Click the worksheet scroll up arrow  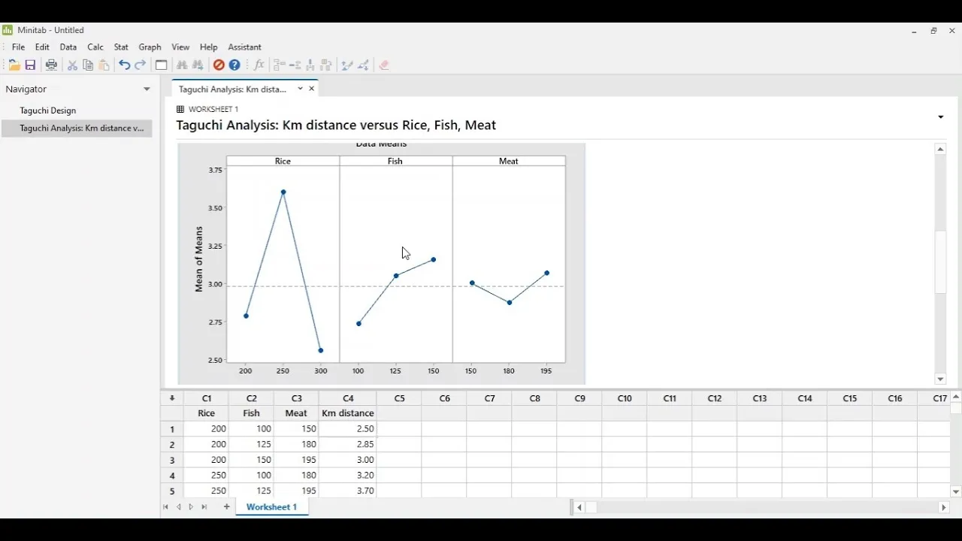[956, 397]
